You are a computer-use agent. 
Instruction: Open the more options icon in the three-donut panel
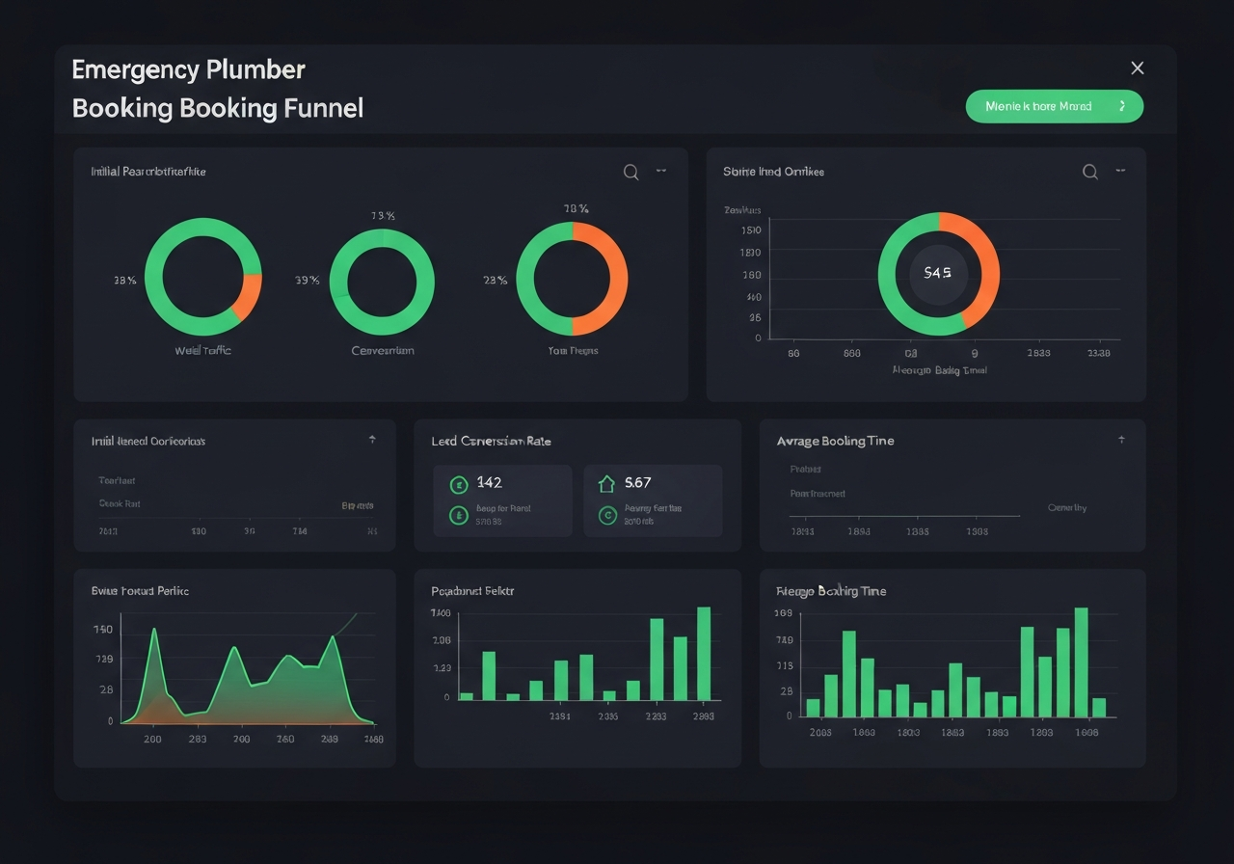661,171
